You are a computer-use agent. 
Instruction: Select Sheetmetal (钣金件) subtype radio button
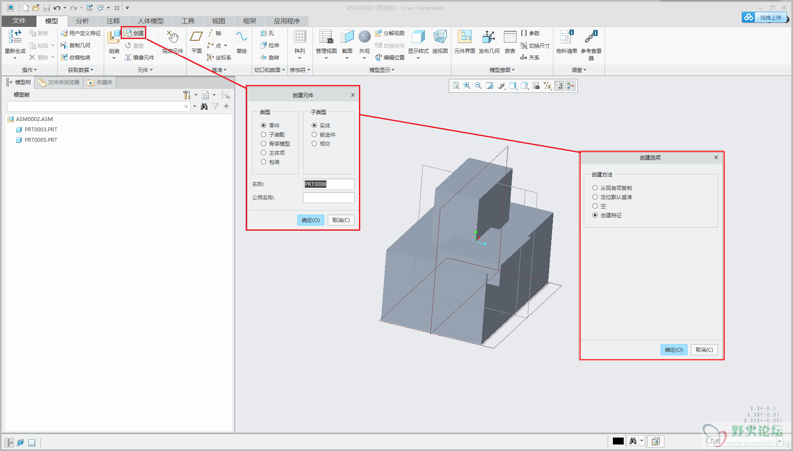pyautogui.click(x=314, y=134)
